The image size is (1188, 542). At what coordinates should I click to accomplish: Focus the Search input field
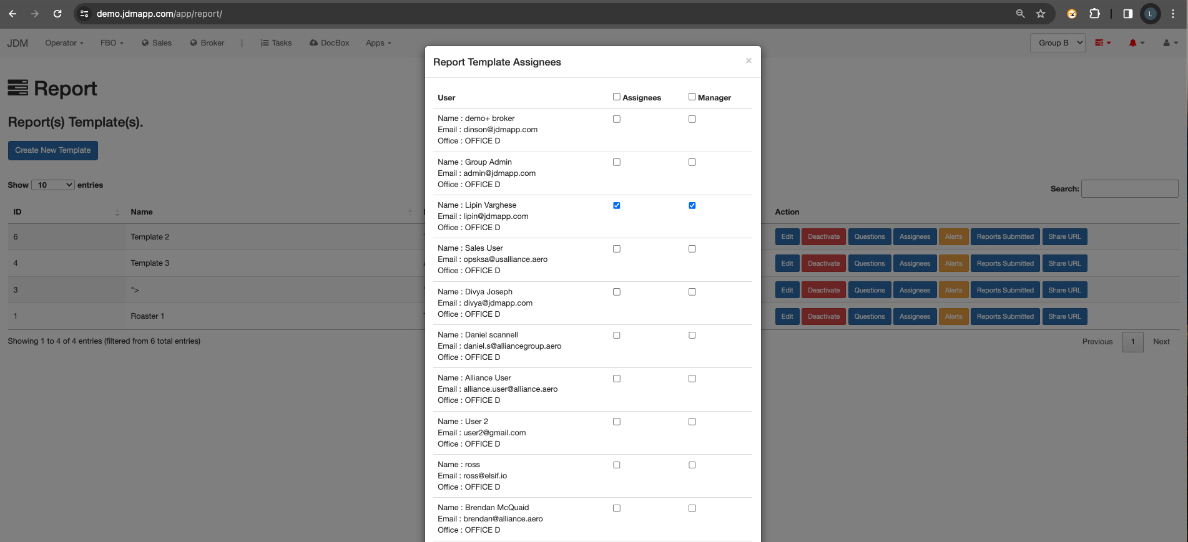pyautogui.click(x=1129, y=189)
